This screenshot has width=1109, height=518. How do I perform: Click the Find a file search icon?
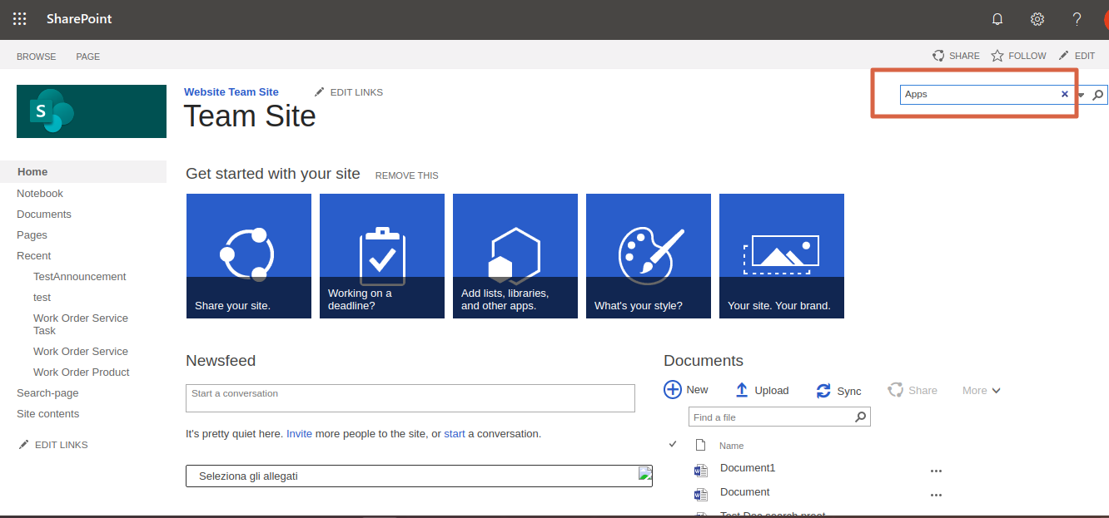(x=861, y=417)
